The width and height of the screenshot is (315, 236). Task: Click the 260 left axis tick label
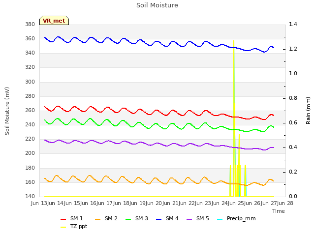pos(30,110)
